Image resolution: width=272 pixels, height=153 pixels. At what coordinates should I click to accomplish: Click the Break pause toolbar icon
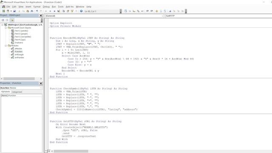pos(50,11)
